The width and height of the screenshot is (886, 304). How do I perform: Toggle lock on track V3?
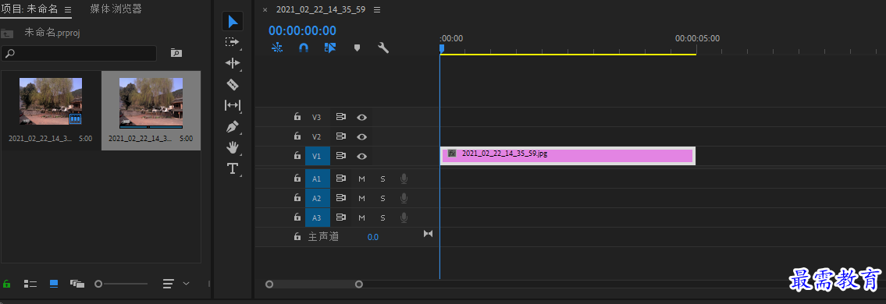(x=297, y=118)
